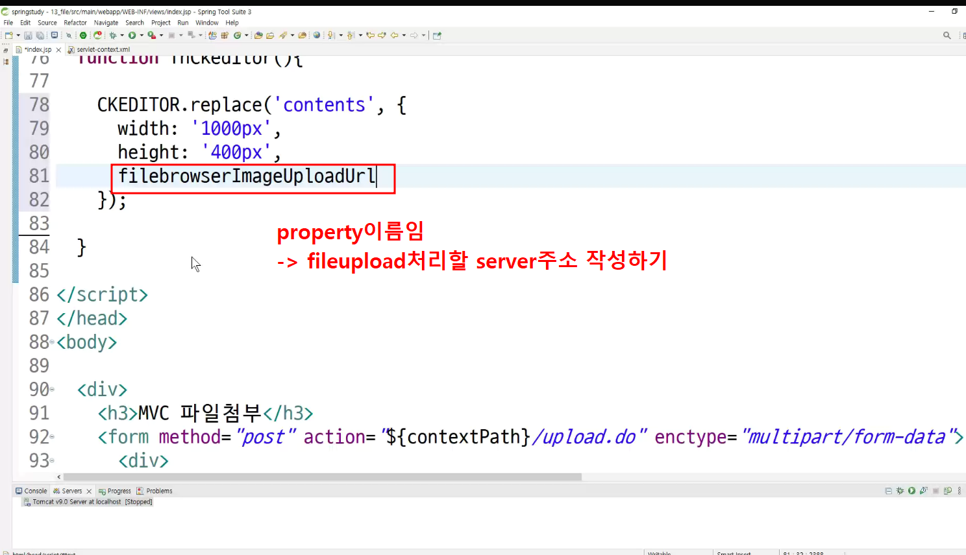Save the current file with the Save icon
Image resolution: width=966 pixels, height=555 pixels.
[x=28, y=36]
